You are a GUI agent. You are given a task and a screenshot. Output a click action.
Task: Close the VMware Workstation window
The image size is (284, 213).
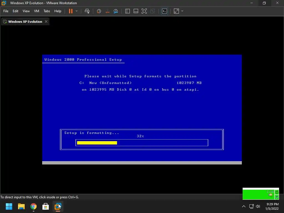[x=277, y=3]
